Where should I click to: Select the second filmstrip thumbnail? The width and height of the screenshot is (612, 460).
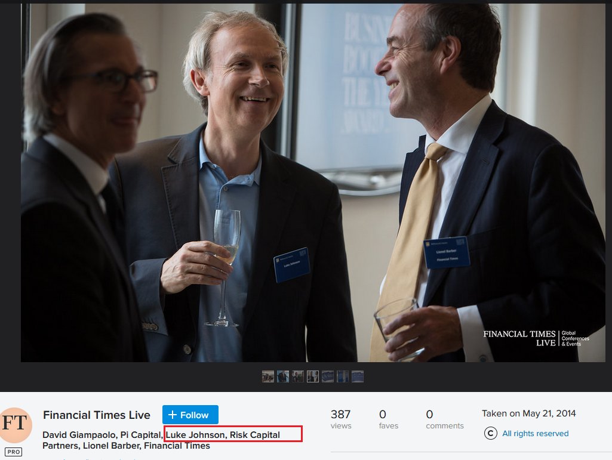pos(283,376)
